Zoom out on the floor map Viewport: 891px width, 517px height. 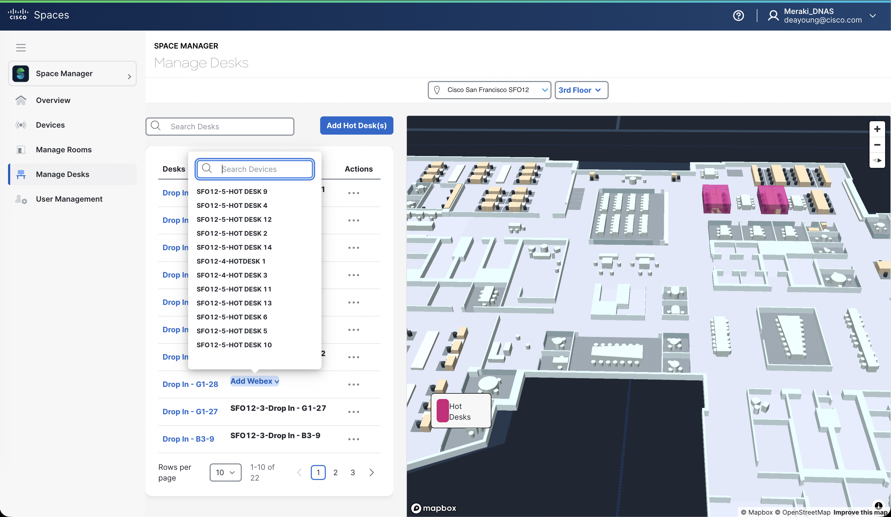click(877, 145)
